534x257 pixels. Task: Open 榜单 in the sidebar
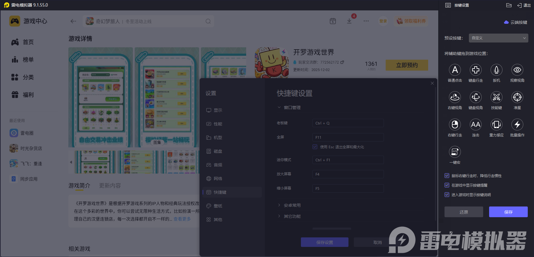tap(23, 60)
